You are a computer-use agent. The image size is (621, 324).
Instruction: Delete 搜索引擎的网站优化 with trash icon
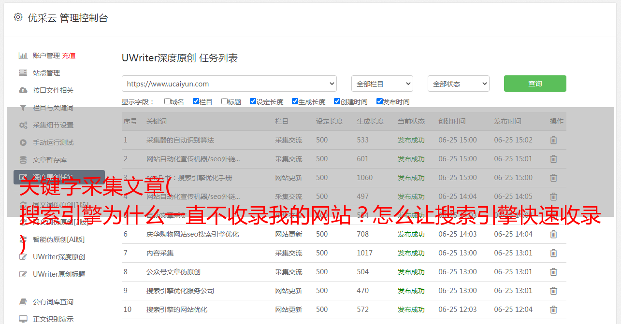click(554, 310)
